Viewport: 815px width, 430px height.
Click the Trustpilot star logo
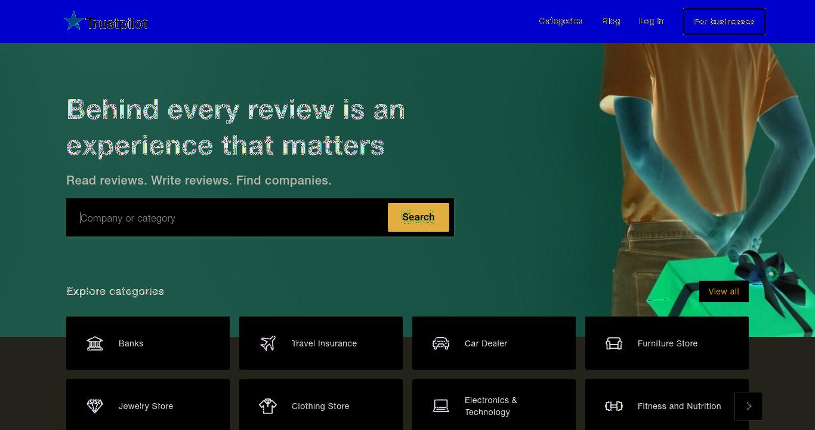coord(73,21)
